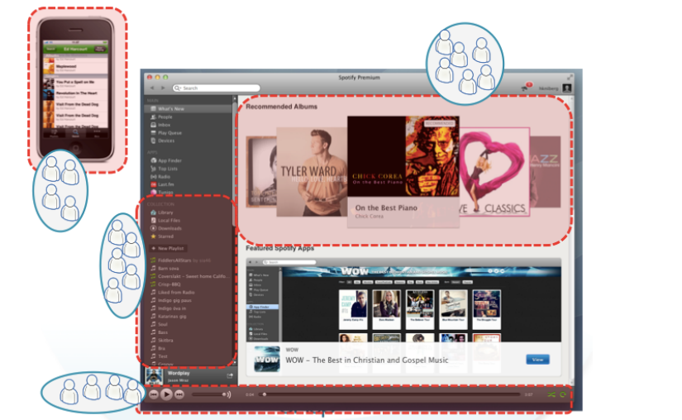682x420 pixels.
Task: Go to the previous track
Action: click(x=154, y=395)
